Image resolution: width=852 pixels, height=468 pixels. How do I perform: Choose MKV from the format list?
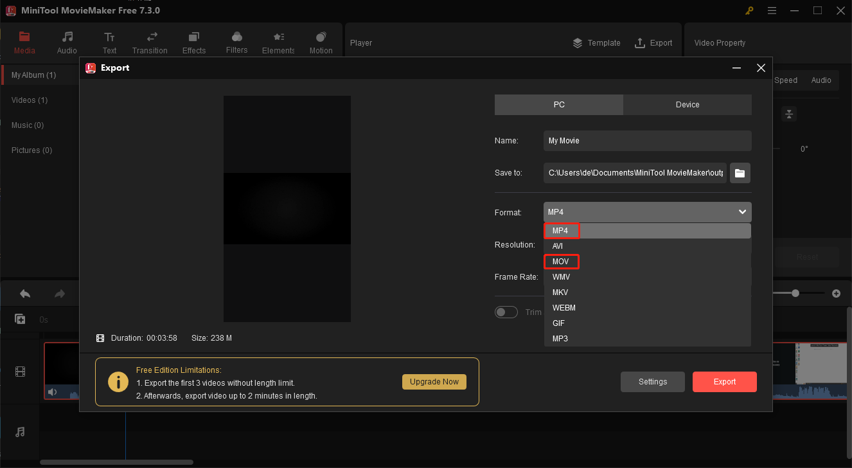pos(648,292)
